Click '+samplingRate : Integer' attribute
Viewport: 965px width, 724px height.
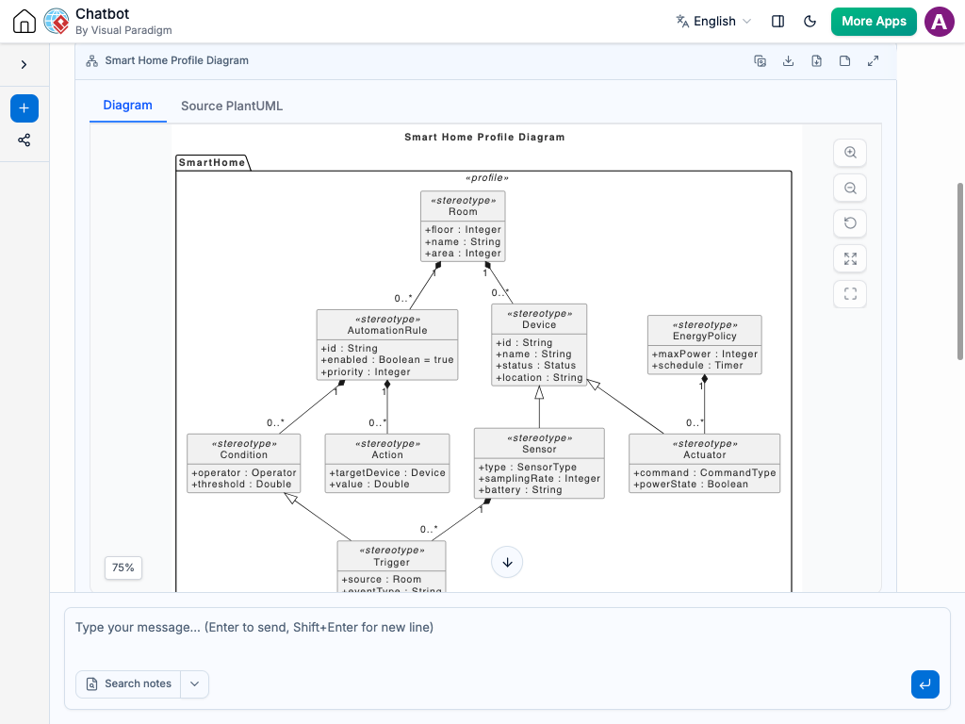(x=539, y=479)
